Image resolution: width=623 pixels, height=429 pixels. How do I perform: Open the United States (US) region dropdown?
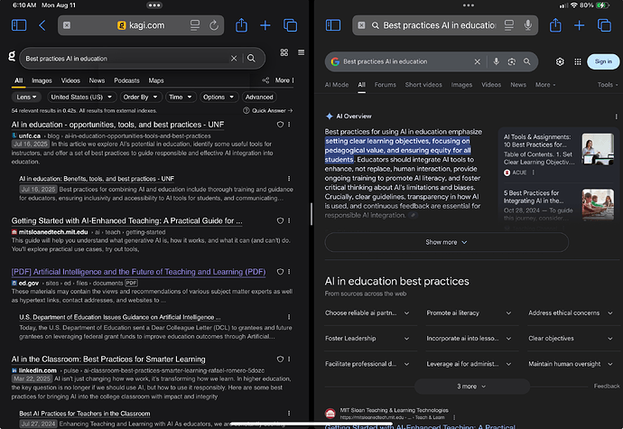80,97
